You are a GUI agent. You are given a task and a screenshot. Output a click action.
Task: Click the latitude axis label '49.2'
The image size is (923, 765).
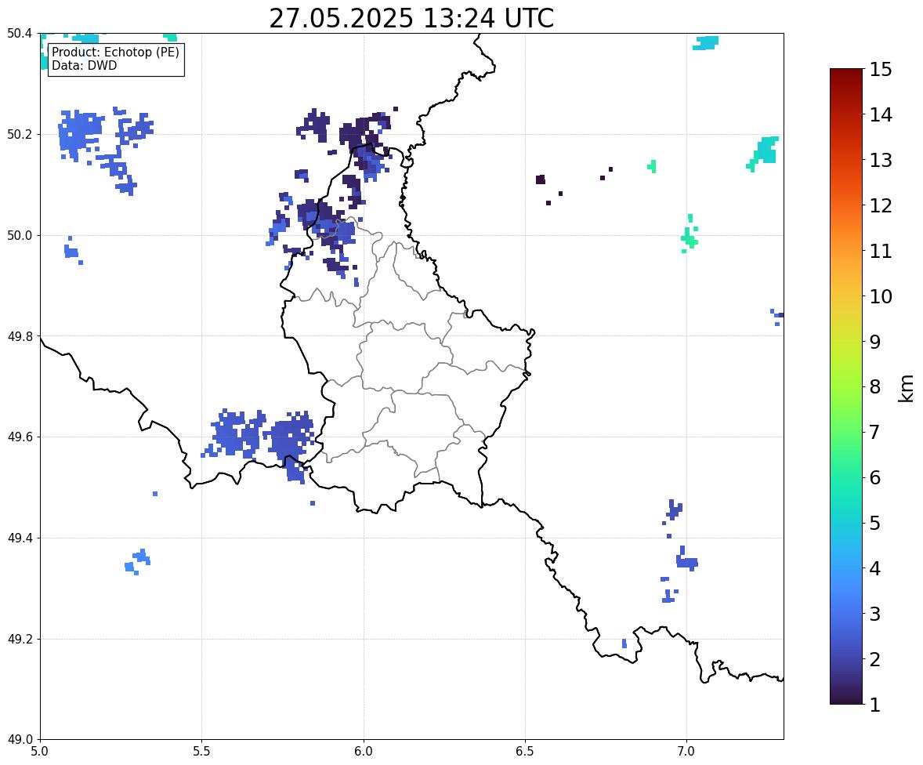pos(20,639)
